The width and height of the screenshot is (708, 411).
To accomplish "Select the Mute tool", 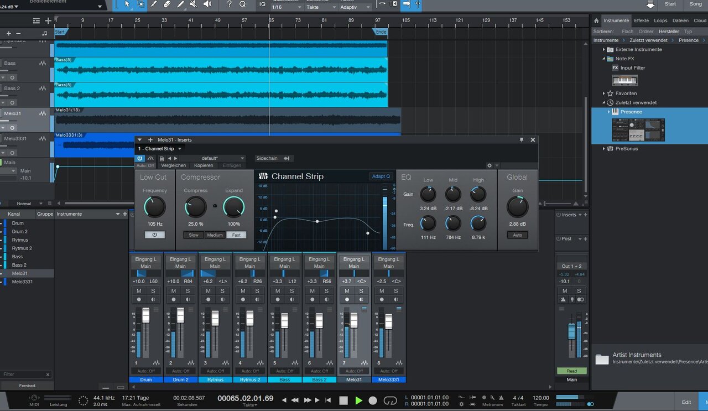I will [x=194, y=4].
